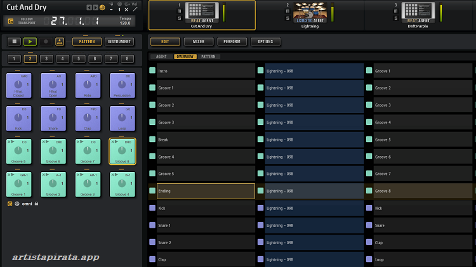Screen dimensions: 476x267
Task: Solo agent slot 2 Lightning
Action: 288,18
